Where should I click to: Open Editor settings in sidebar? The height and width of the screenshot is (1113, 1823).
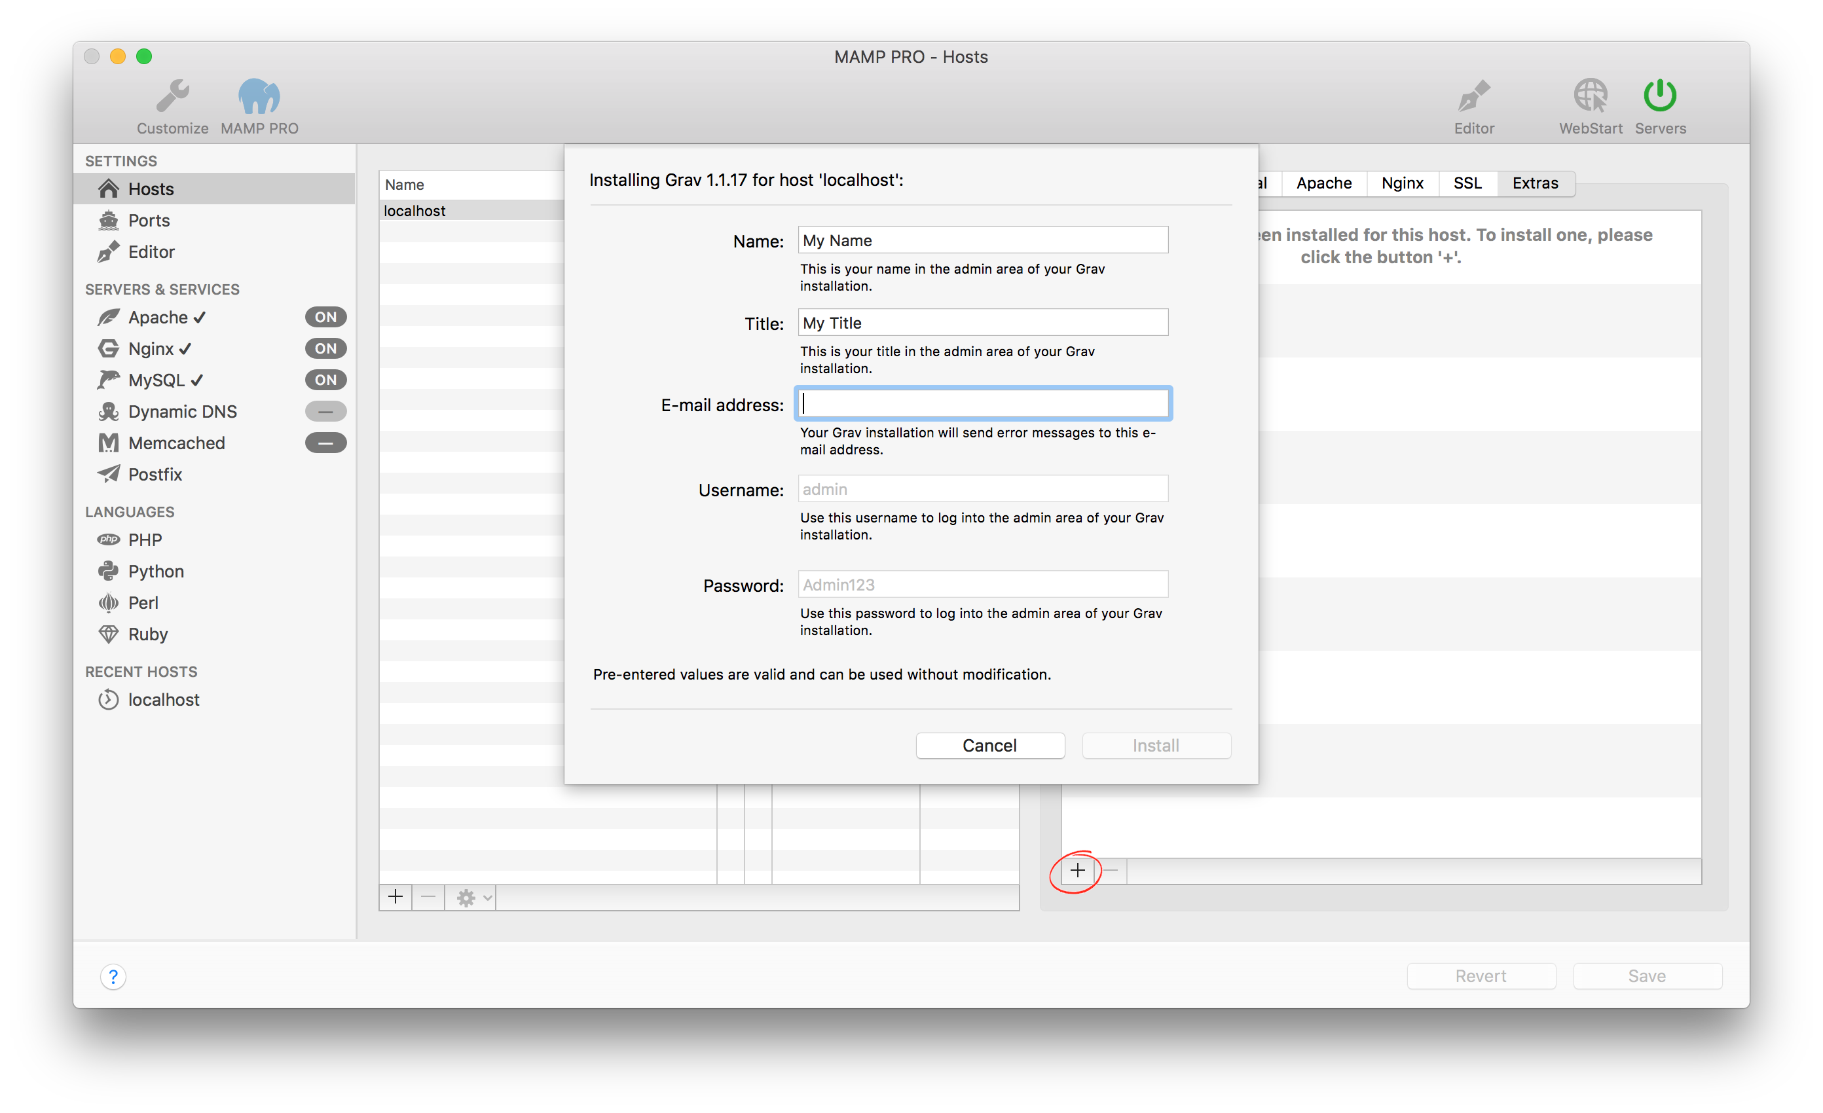(x=214, y=251)
